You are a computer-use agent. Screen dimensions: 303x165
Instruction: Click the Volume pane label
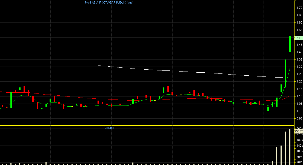[109, 128]
